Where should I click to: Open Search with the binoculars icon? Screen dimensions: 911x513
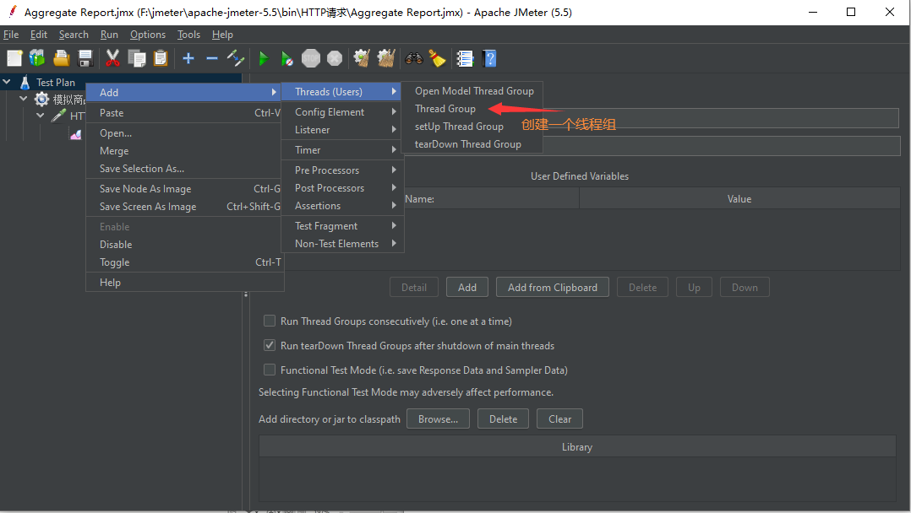[414, 58]
